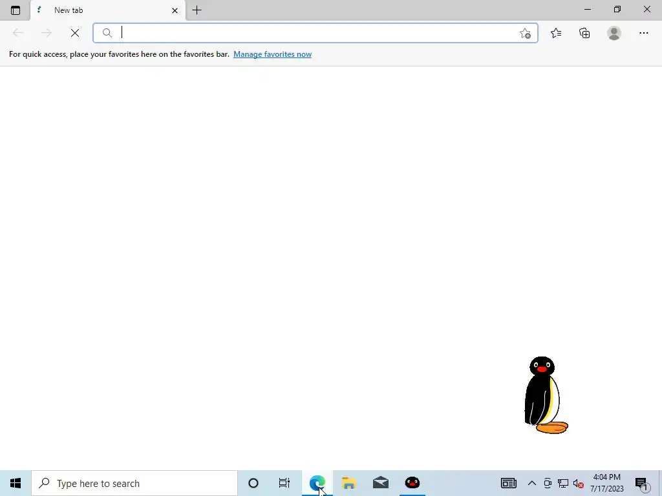662x496 pixels.
Task: Click the muted volume speaker icon
Action: click(x=579, y=483)
